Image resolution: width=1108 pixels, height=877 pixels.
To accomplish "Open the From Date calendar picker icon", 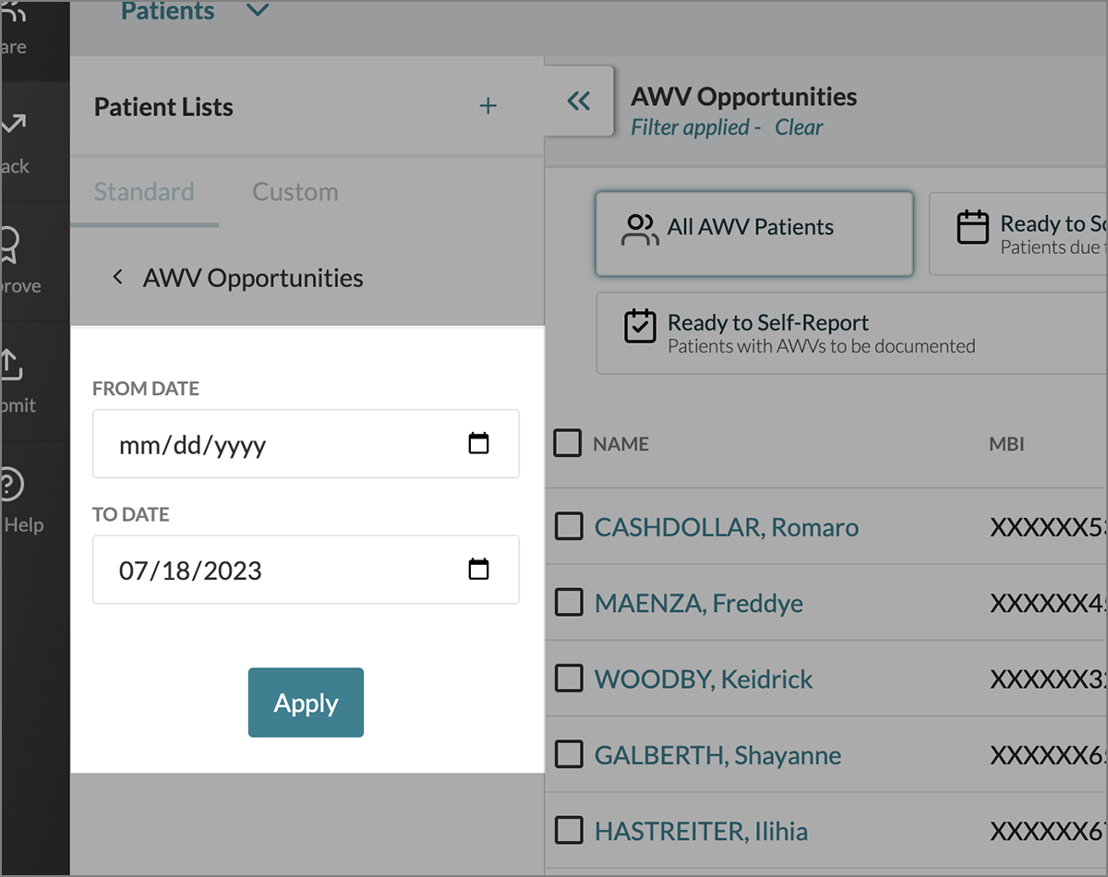I will tap(478, 444).
